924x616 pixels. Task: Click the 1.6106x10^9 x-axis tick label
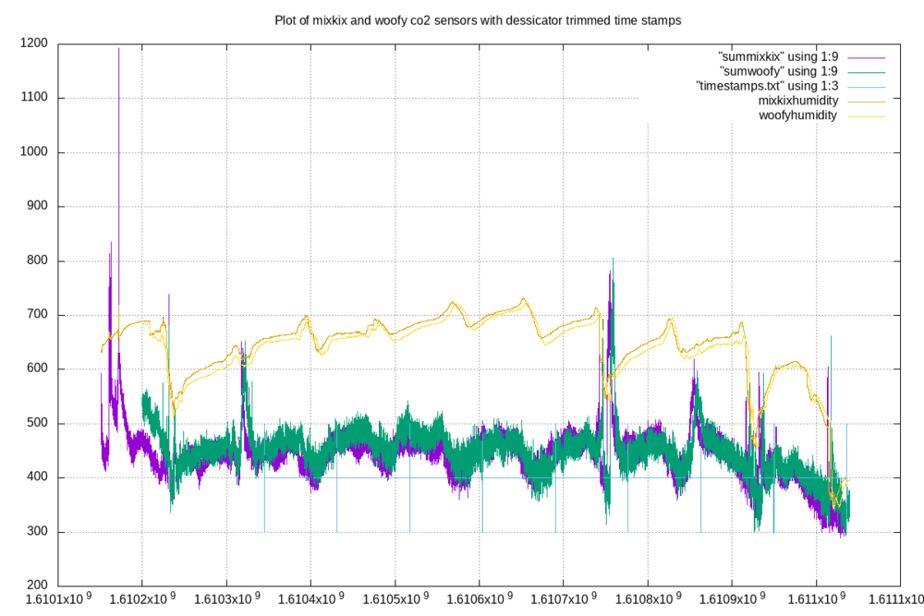tap(480, 600)
